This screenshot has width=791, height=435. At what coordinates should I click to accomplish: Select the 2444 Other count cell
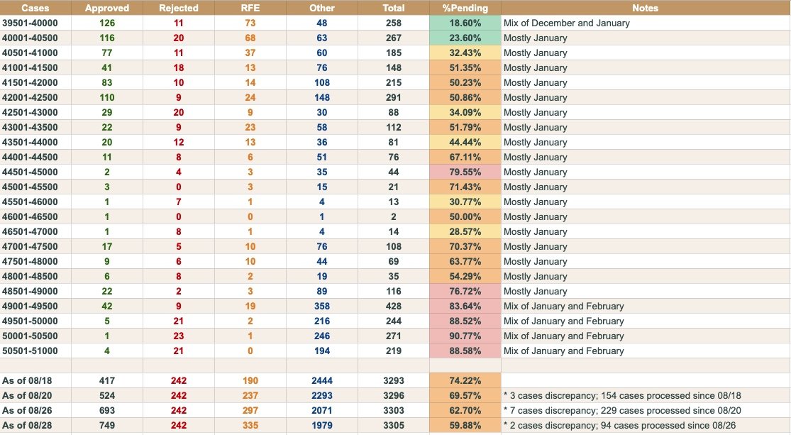pos(322,380)
